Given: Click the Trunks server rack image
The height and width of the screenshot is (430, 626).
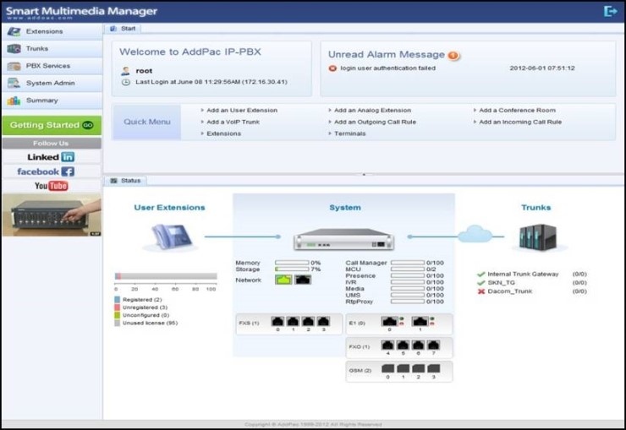Looking at the screenshot, I should coord(538,237).
